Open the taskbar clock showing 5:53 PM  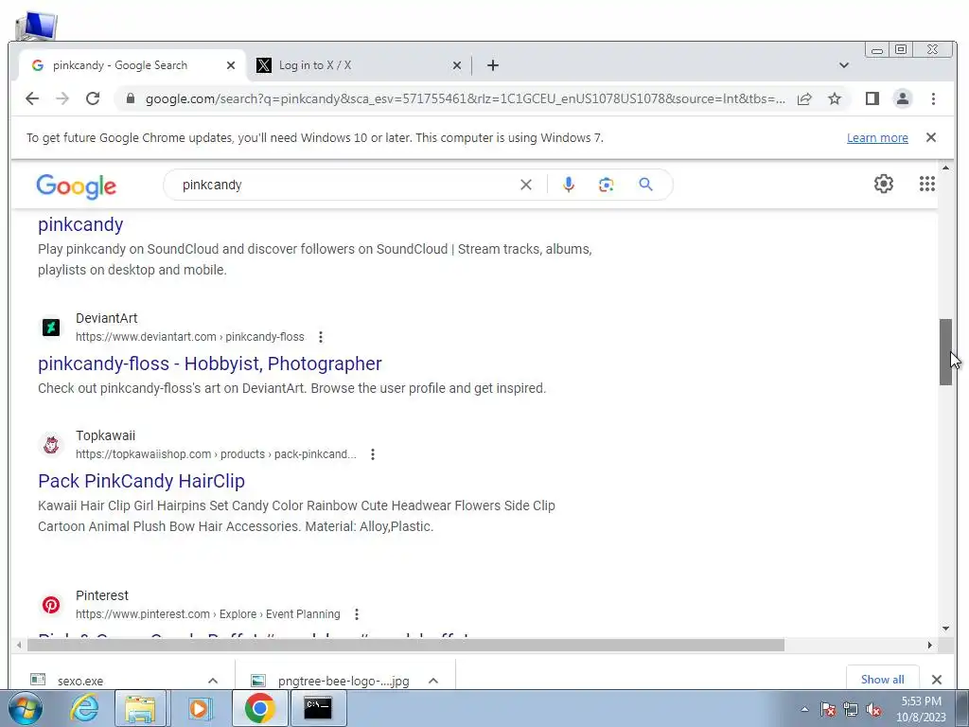pos(921,709)
